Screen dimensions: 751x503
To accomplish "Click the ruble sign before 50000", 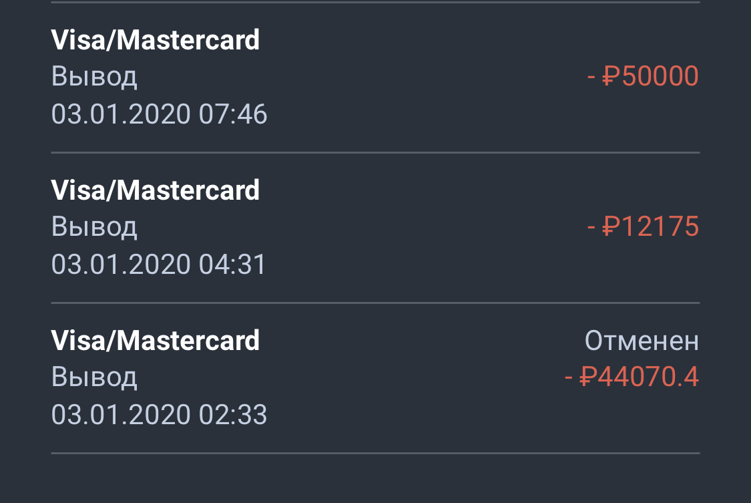I will tap(609, 76).
